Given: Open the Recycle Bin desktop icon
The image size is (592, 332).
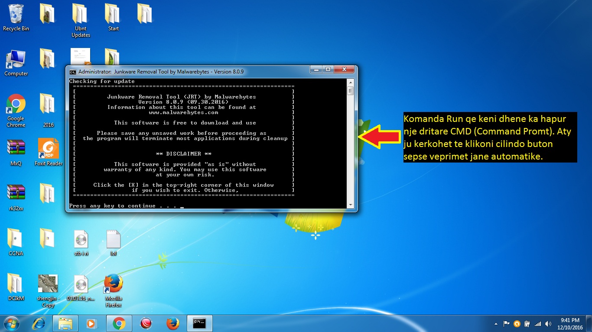Looking at the screenshot, I should click(x=16, y=18).
